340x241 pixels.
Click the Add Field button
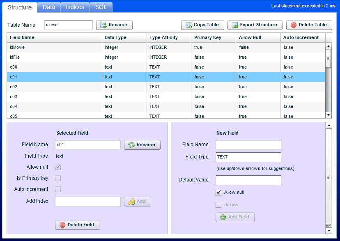coord(235,217)
